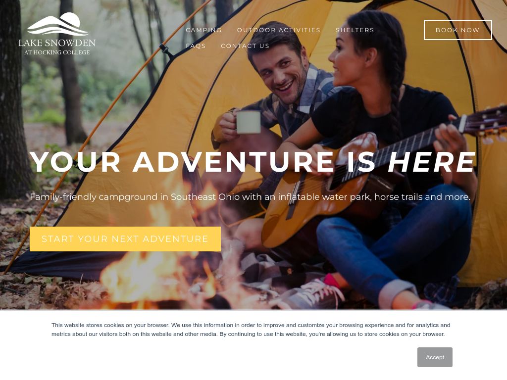Click the grey sneaker near the campfire
The height and width of the screenshot is (380, 507).
tap(310, 295)
